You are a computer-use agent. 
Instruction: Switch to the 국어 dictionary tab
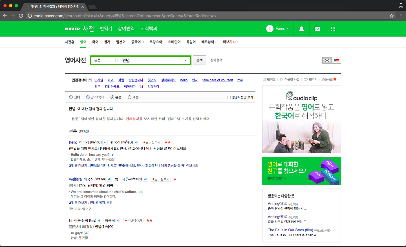pos(95,42)
